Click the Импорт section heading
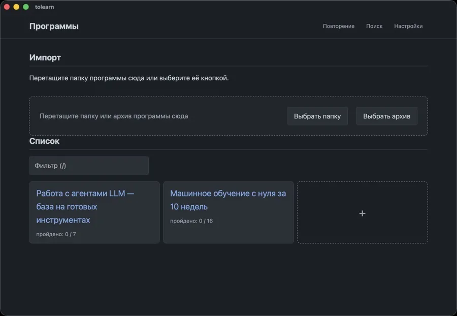The image size is (457, 316). (45, 58)
